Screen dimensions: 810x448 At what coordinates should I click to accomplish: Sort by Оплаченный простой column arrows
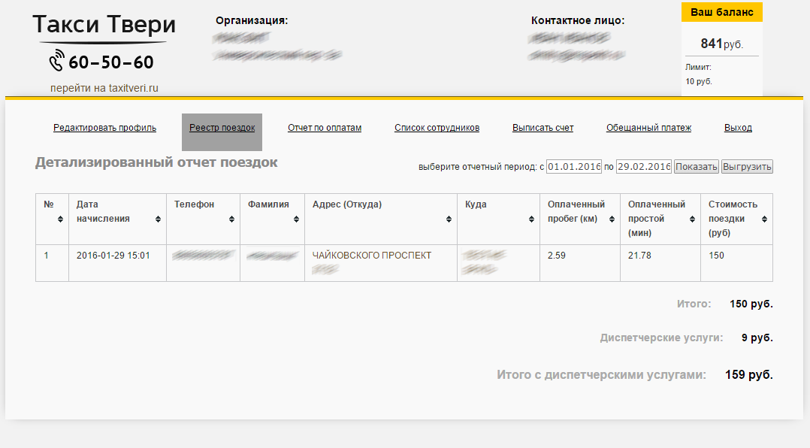point(691,219)
